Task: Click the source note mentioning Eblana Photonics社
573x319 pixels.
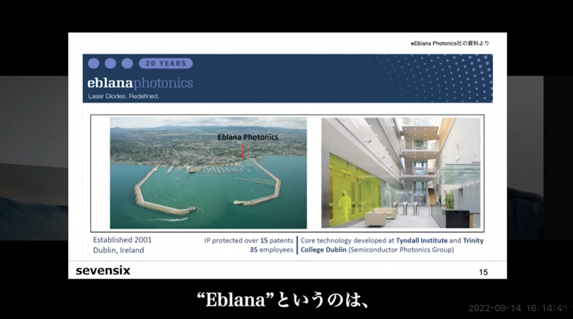Action: tap(450, 43)
